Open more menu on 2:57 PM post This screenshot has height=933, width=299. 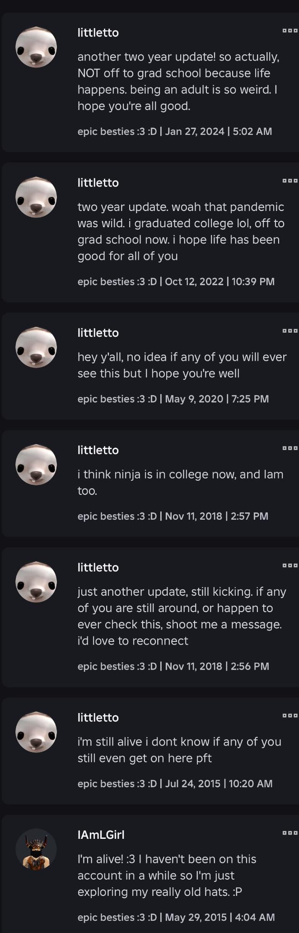point(290,448)
